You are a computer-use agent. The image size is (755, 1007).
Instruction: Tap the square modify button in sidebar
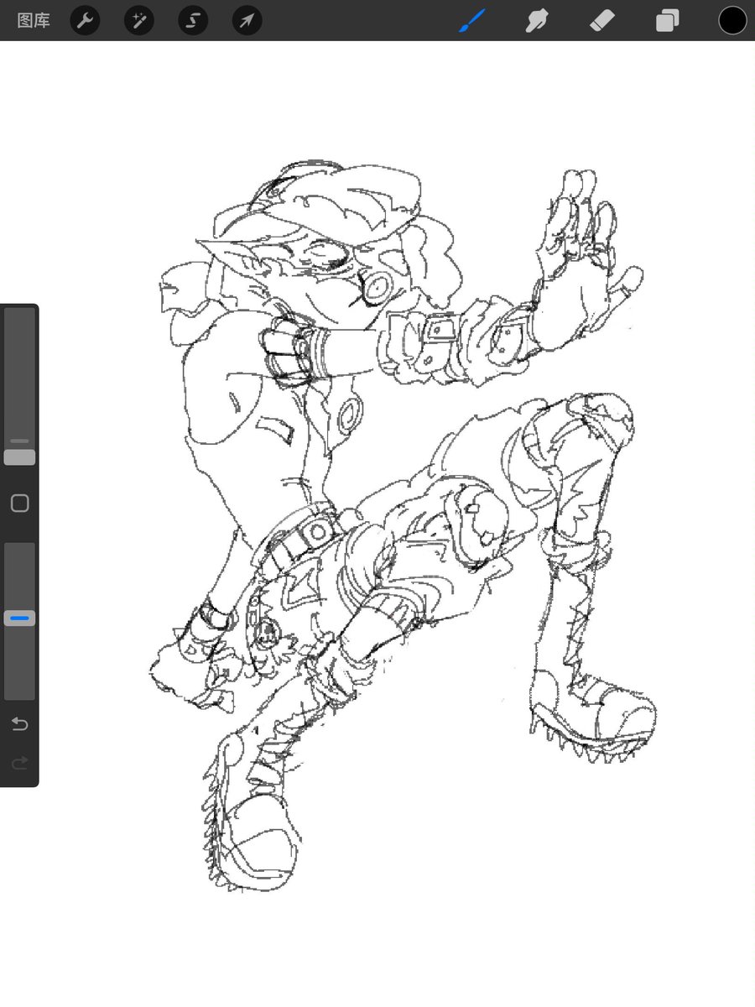(x=19, y=503)
